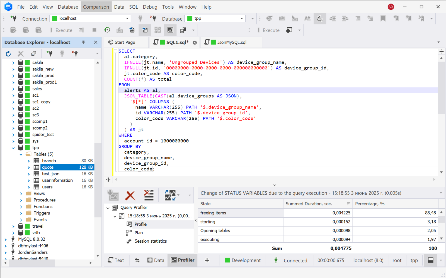Viewport: 446px width, 278px height.
Task: Click the toggle bookmark icon
Action: [383, 19]
